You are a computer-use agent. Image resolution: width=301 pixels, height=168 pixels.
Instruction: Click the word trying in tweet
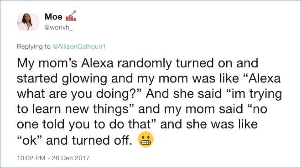[x=265, y=94]
